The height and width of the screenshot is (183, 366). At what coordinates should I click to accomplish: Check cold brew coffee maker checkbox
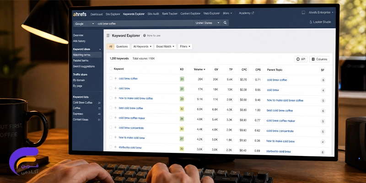[111, 118]
